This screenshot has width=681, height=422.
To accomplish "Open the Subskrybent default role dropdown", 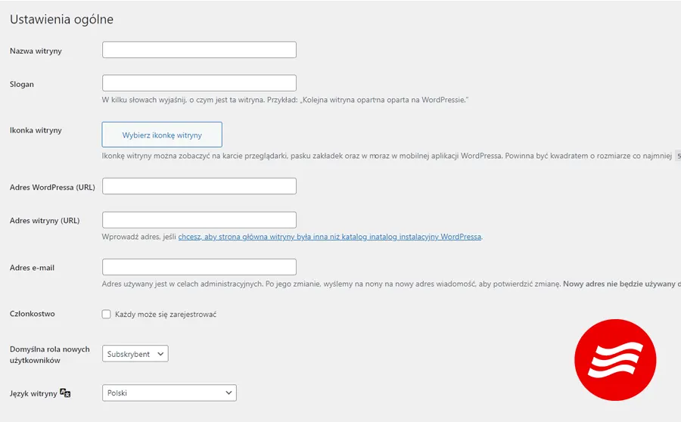I will coord(135,354).
